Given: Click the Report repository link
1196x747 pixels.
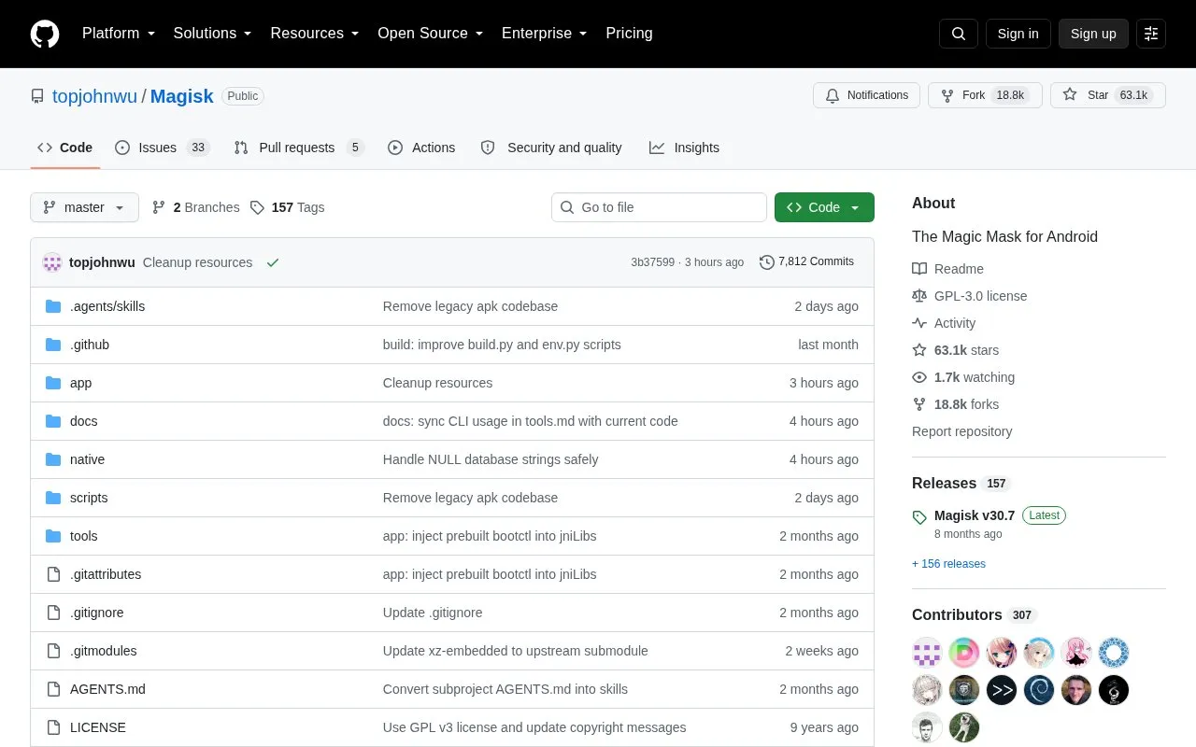Looking at the screenshot, I should click(x=961, y=431).
